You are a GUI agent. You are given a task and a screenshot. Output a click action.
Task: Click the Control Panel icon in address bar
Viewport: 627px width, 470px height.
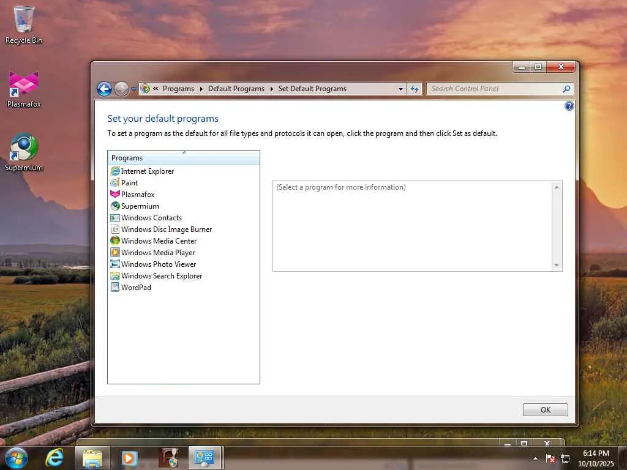[x=146, y=89]
